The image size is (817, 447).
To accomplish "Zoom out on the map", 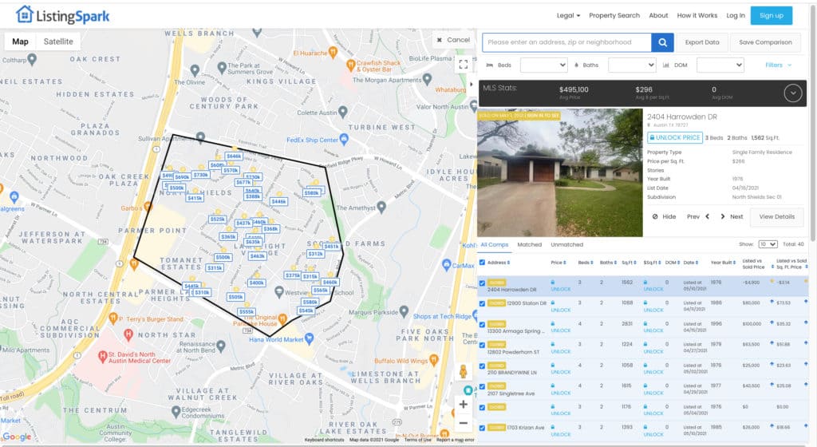I will (x=463, y=423).
